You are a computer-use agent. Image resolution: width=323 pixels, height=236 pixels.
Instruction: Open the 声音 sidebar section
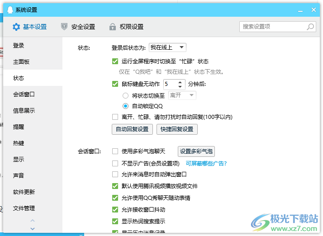[33, 176]
